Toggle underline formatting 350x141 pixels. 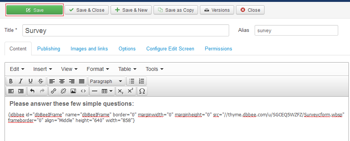click(30, 81)
